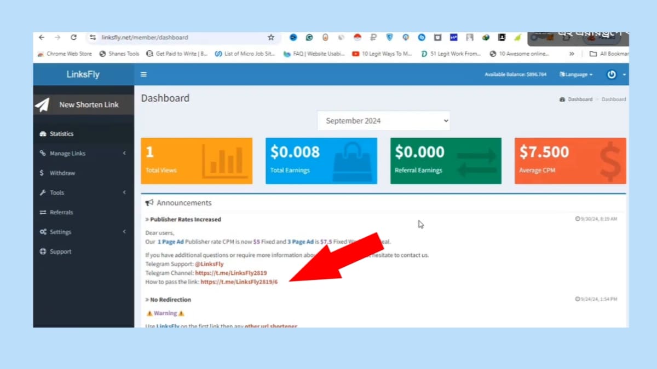Select Support in the sidebar
This screenshot has height=369, width=657.
[x=60, y=252]
